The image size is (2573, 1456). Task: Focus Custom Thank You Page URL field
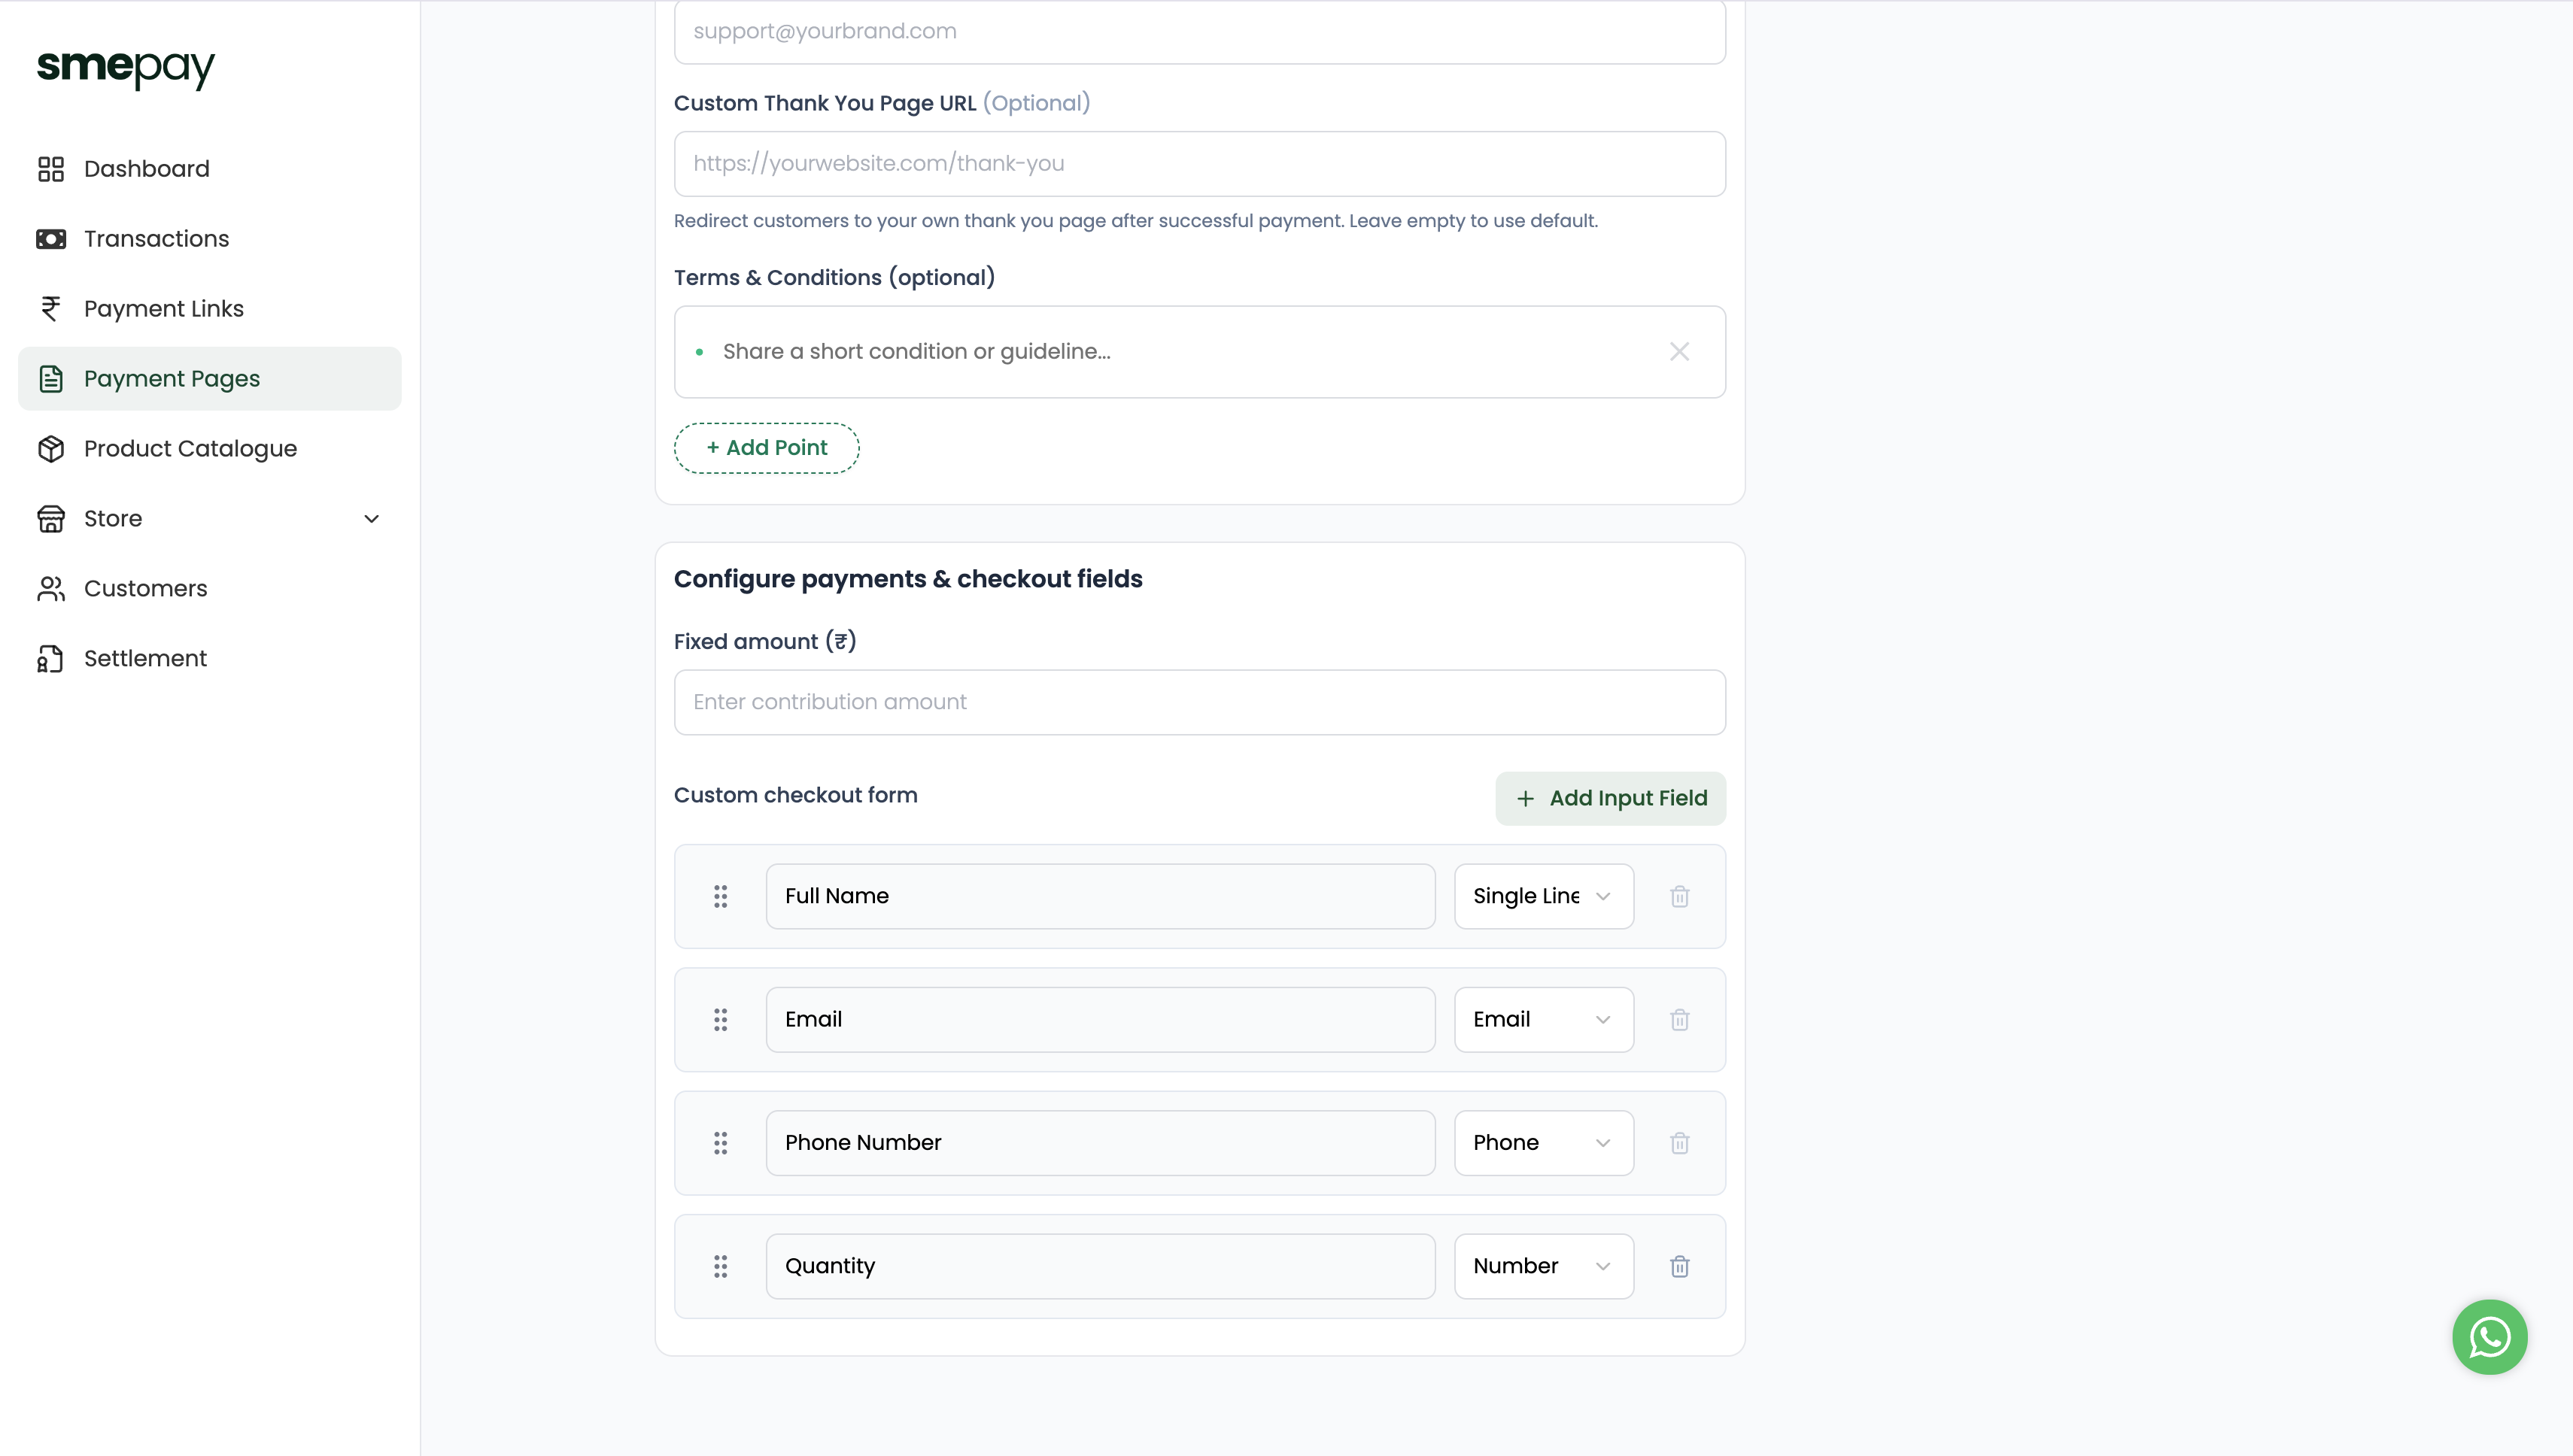[x=1199, y=164]
